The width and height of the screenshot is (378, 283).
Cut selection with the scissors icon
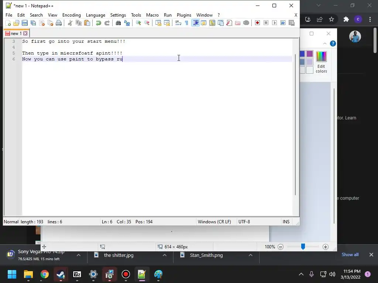pos(70,23)
